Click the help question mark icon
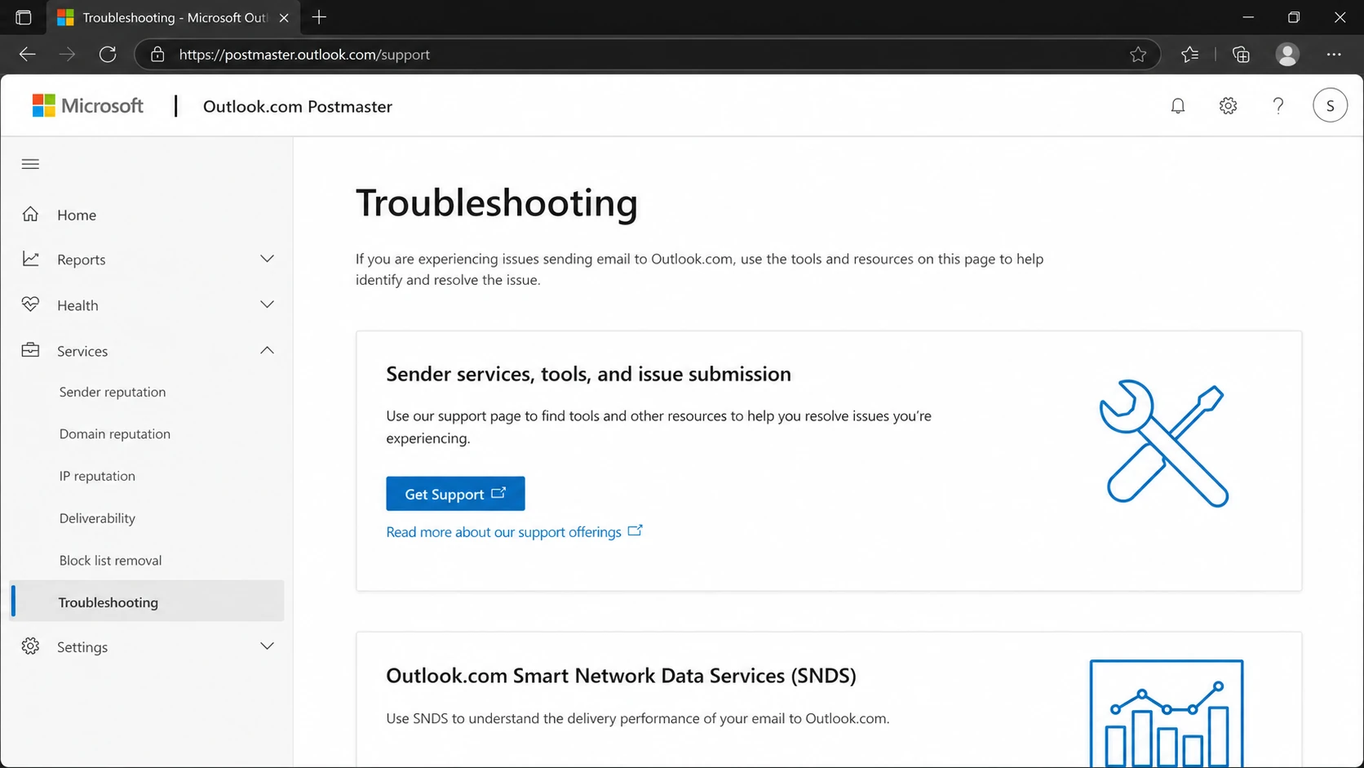Screen dimensions: 1364x768 [x=1278, y=106]
